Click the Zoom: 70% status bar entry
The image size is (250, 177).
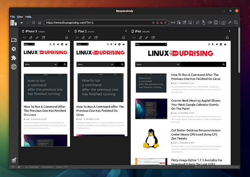point(62,167)
